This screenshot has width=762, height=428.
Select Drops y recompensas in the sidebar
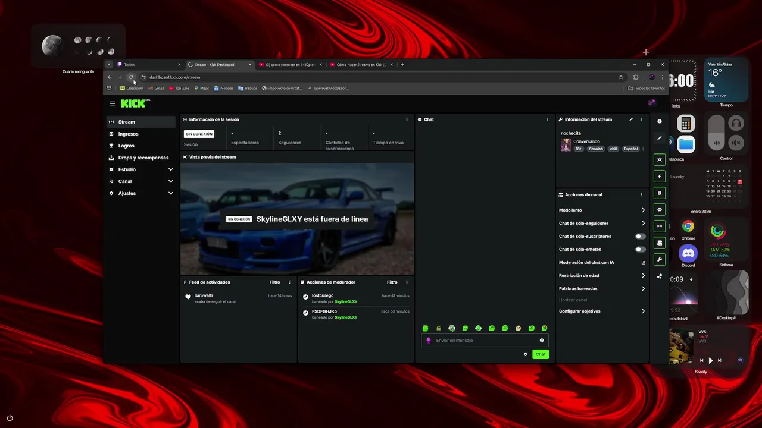[141, 158]
